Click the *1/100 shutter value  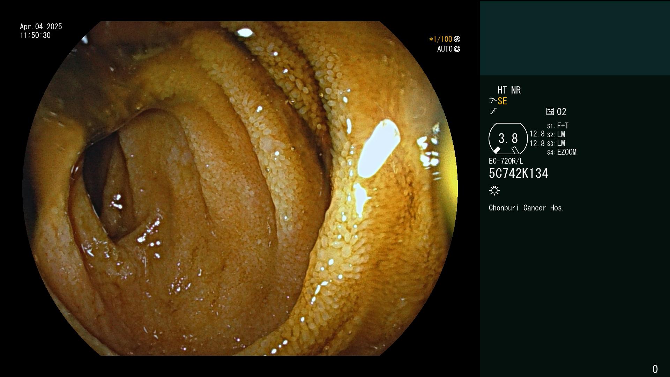[441, 39]
